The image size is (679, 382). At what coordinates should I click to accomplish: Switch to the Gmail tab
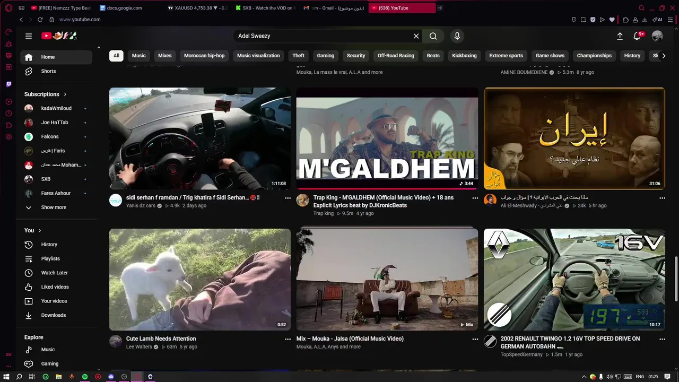(x=334, y=8)
